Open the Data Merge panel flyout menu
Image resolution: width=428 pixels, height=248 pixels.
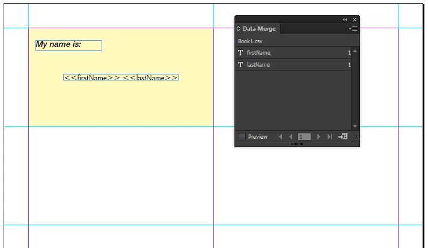353,28
